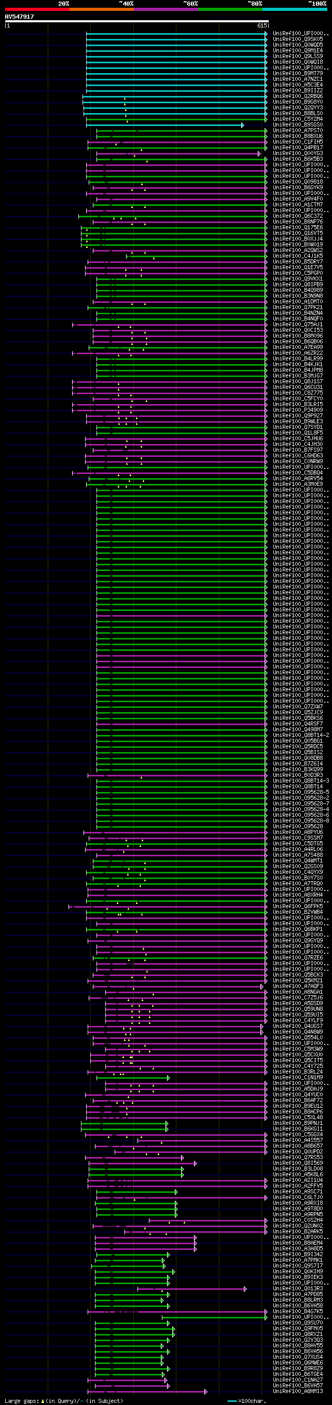Click the green ~80% identity legend segment
Screen dimensions: 332x1405
point(230,9)
